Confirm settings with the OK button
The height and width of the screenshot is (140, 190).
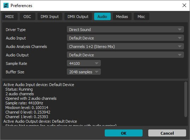pos(123,133)
